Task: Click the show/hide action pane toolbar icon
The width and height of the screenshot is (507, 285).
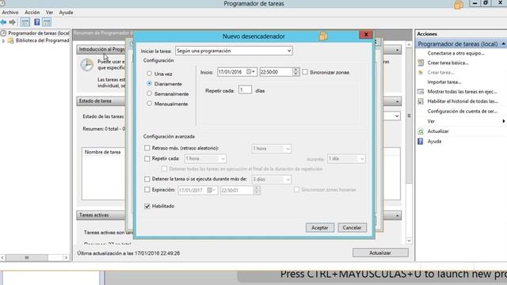Action: (47, 22)
